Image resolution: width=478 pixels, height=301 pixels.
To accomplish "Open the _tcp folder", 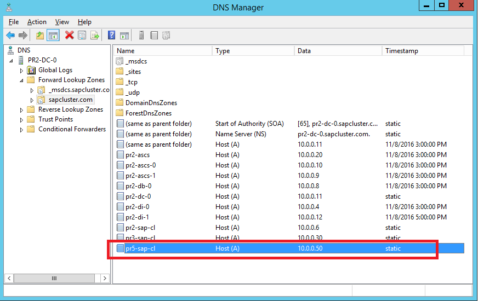I will [x=132, y=82].
